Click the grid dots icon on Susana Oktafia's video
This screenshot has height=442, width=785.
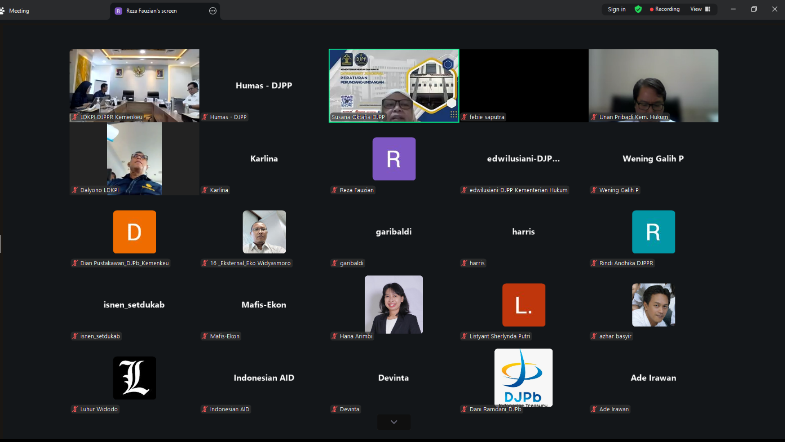[x=453, y=115]
